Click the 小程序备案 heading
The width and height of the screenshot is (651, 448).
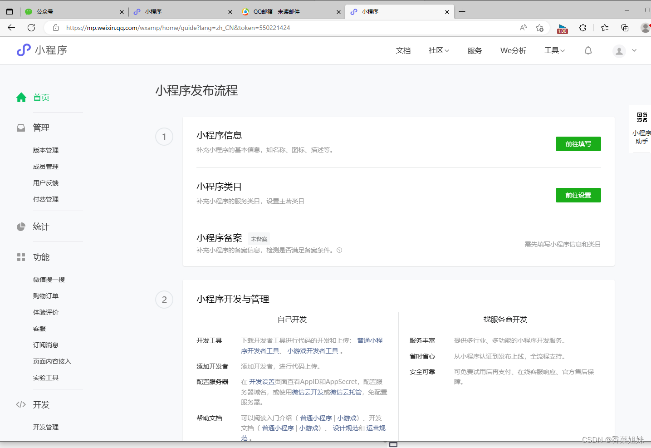[219, 238]
